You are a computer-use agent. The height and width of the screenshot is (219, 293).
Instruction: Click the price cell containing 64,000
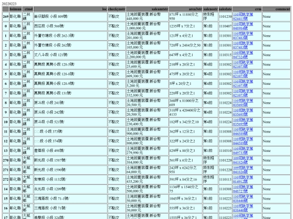(147, 170)
